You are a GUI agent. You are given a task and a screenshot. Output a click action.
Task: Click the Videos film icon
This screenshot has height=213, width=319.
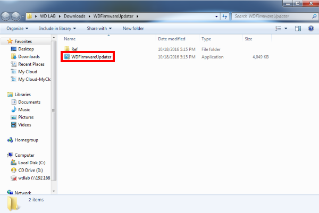tap(14, 125)
